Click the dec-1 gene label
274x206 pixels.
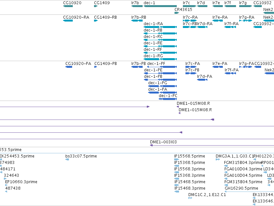click(x=149, y=3)
